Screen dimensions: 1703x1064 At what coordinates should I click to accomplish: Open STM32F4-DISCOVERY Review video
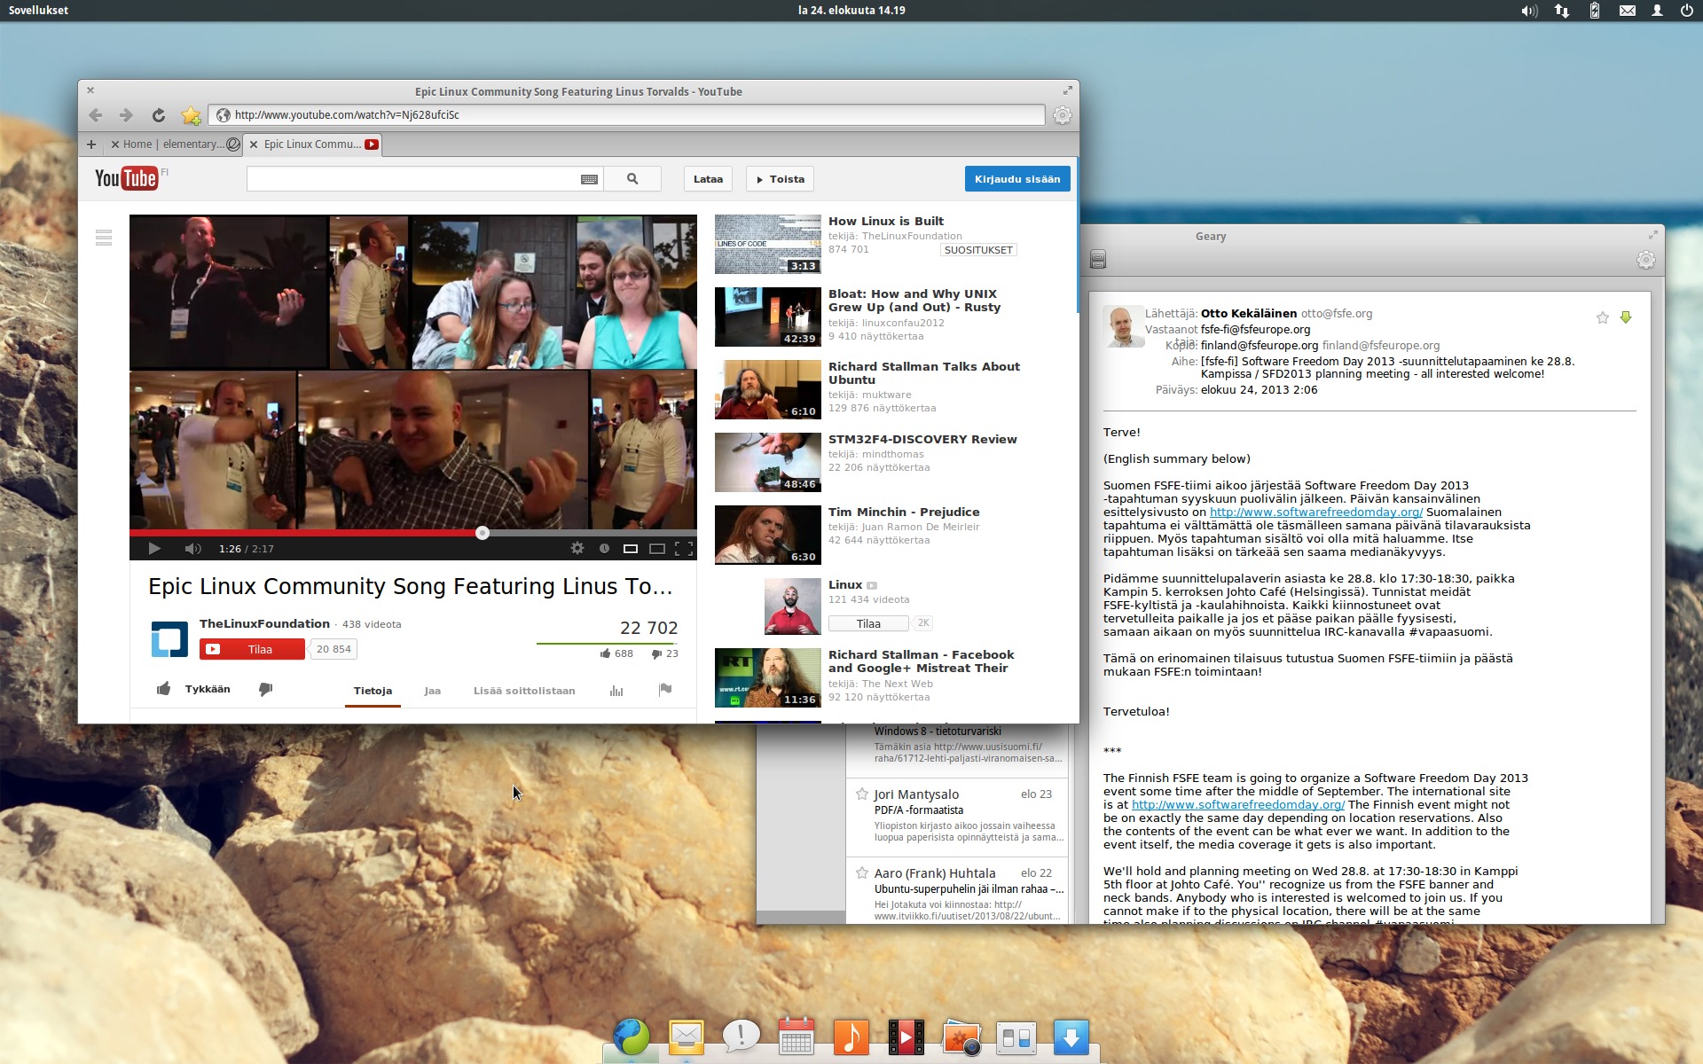(x=922, y=440)
